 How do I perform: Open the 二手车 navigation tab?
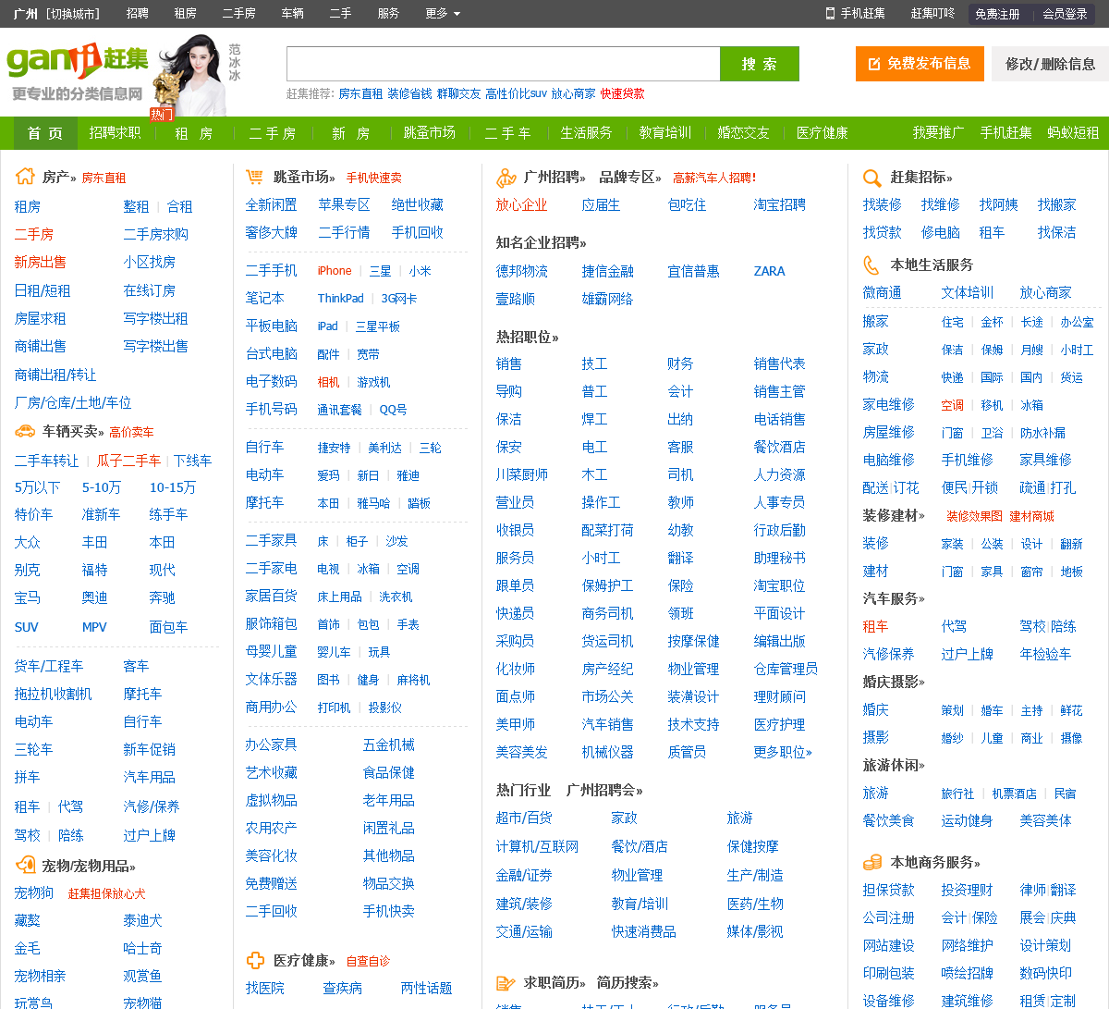(508, 133)
